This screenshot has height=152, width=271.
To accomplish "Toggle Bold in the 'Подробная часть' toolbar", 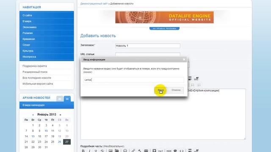I will pos(83,151).
